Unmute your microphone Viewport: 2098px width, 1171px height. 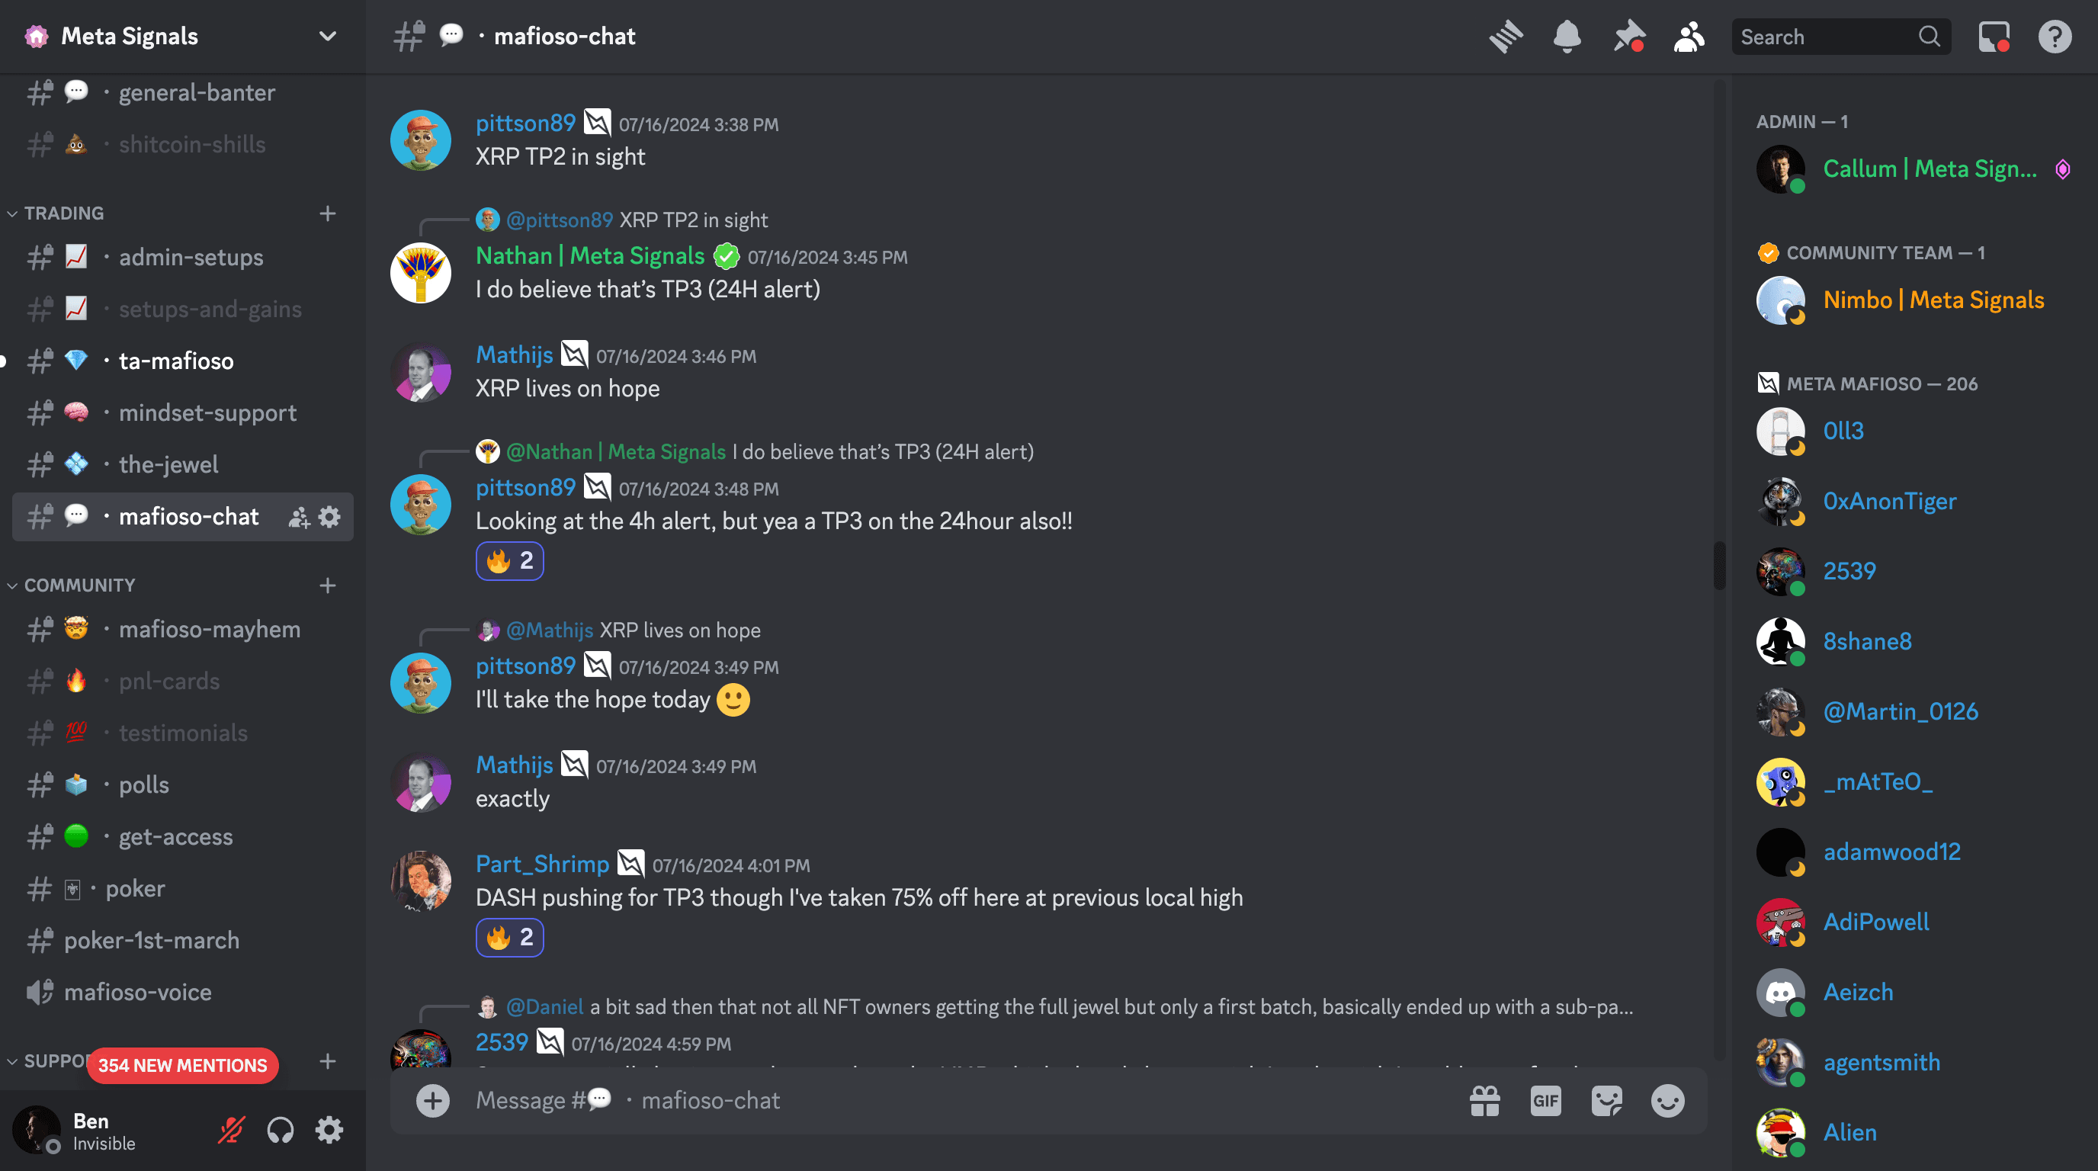point(229,1131)
